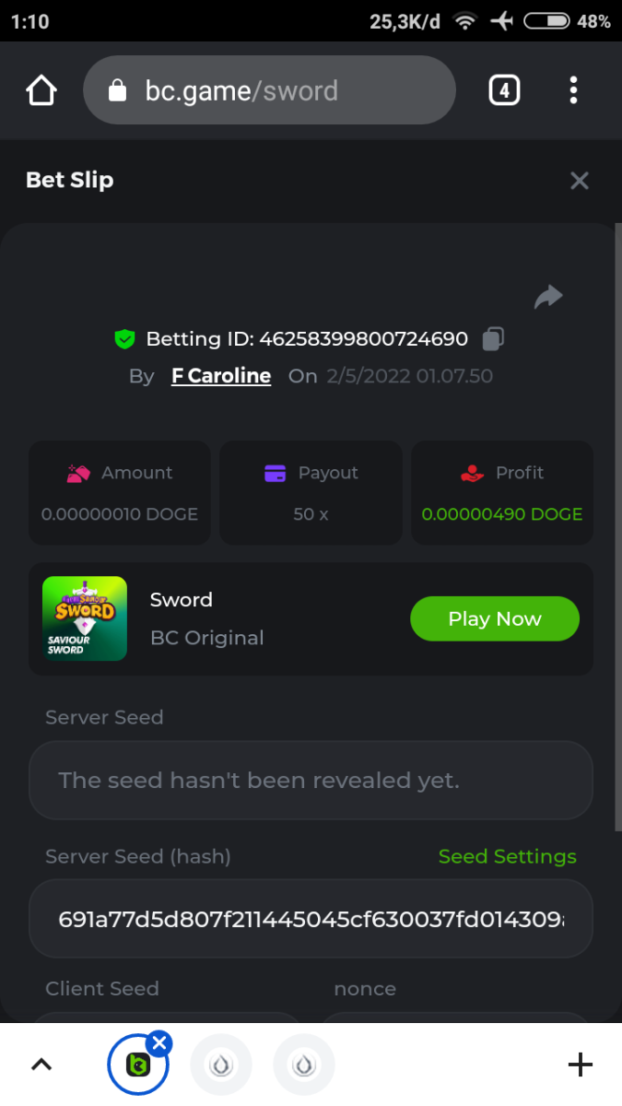Tap the green verified shield icon

click(x=124, y=339)
